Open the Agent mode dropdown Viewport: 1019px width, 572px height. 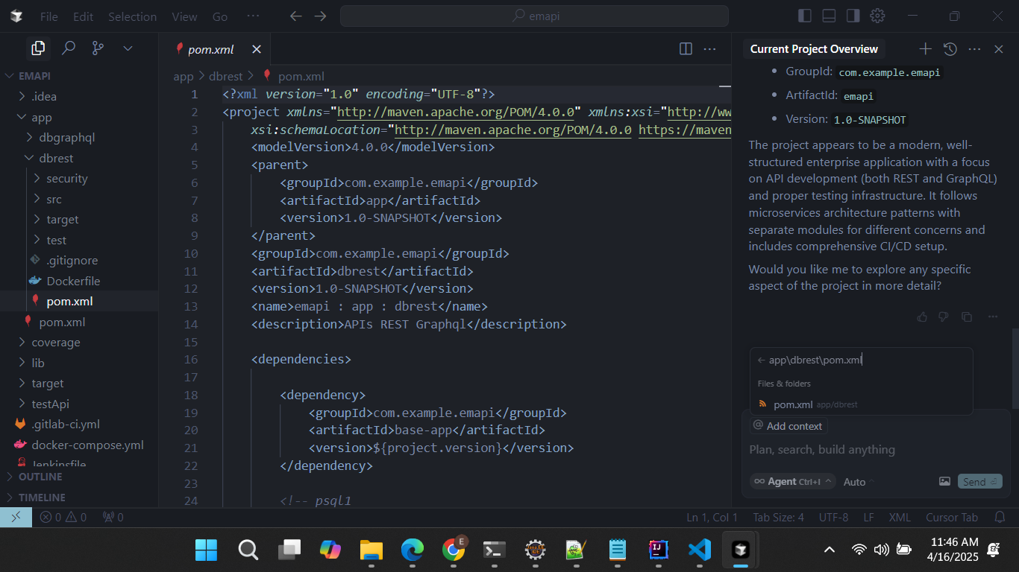792,482
